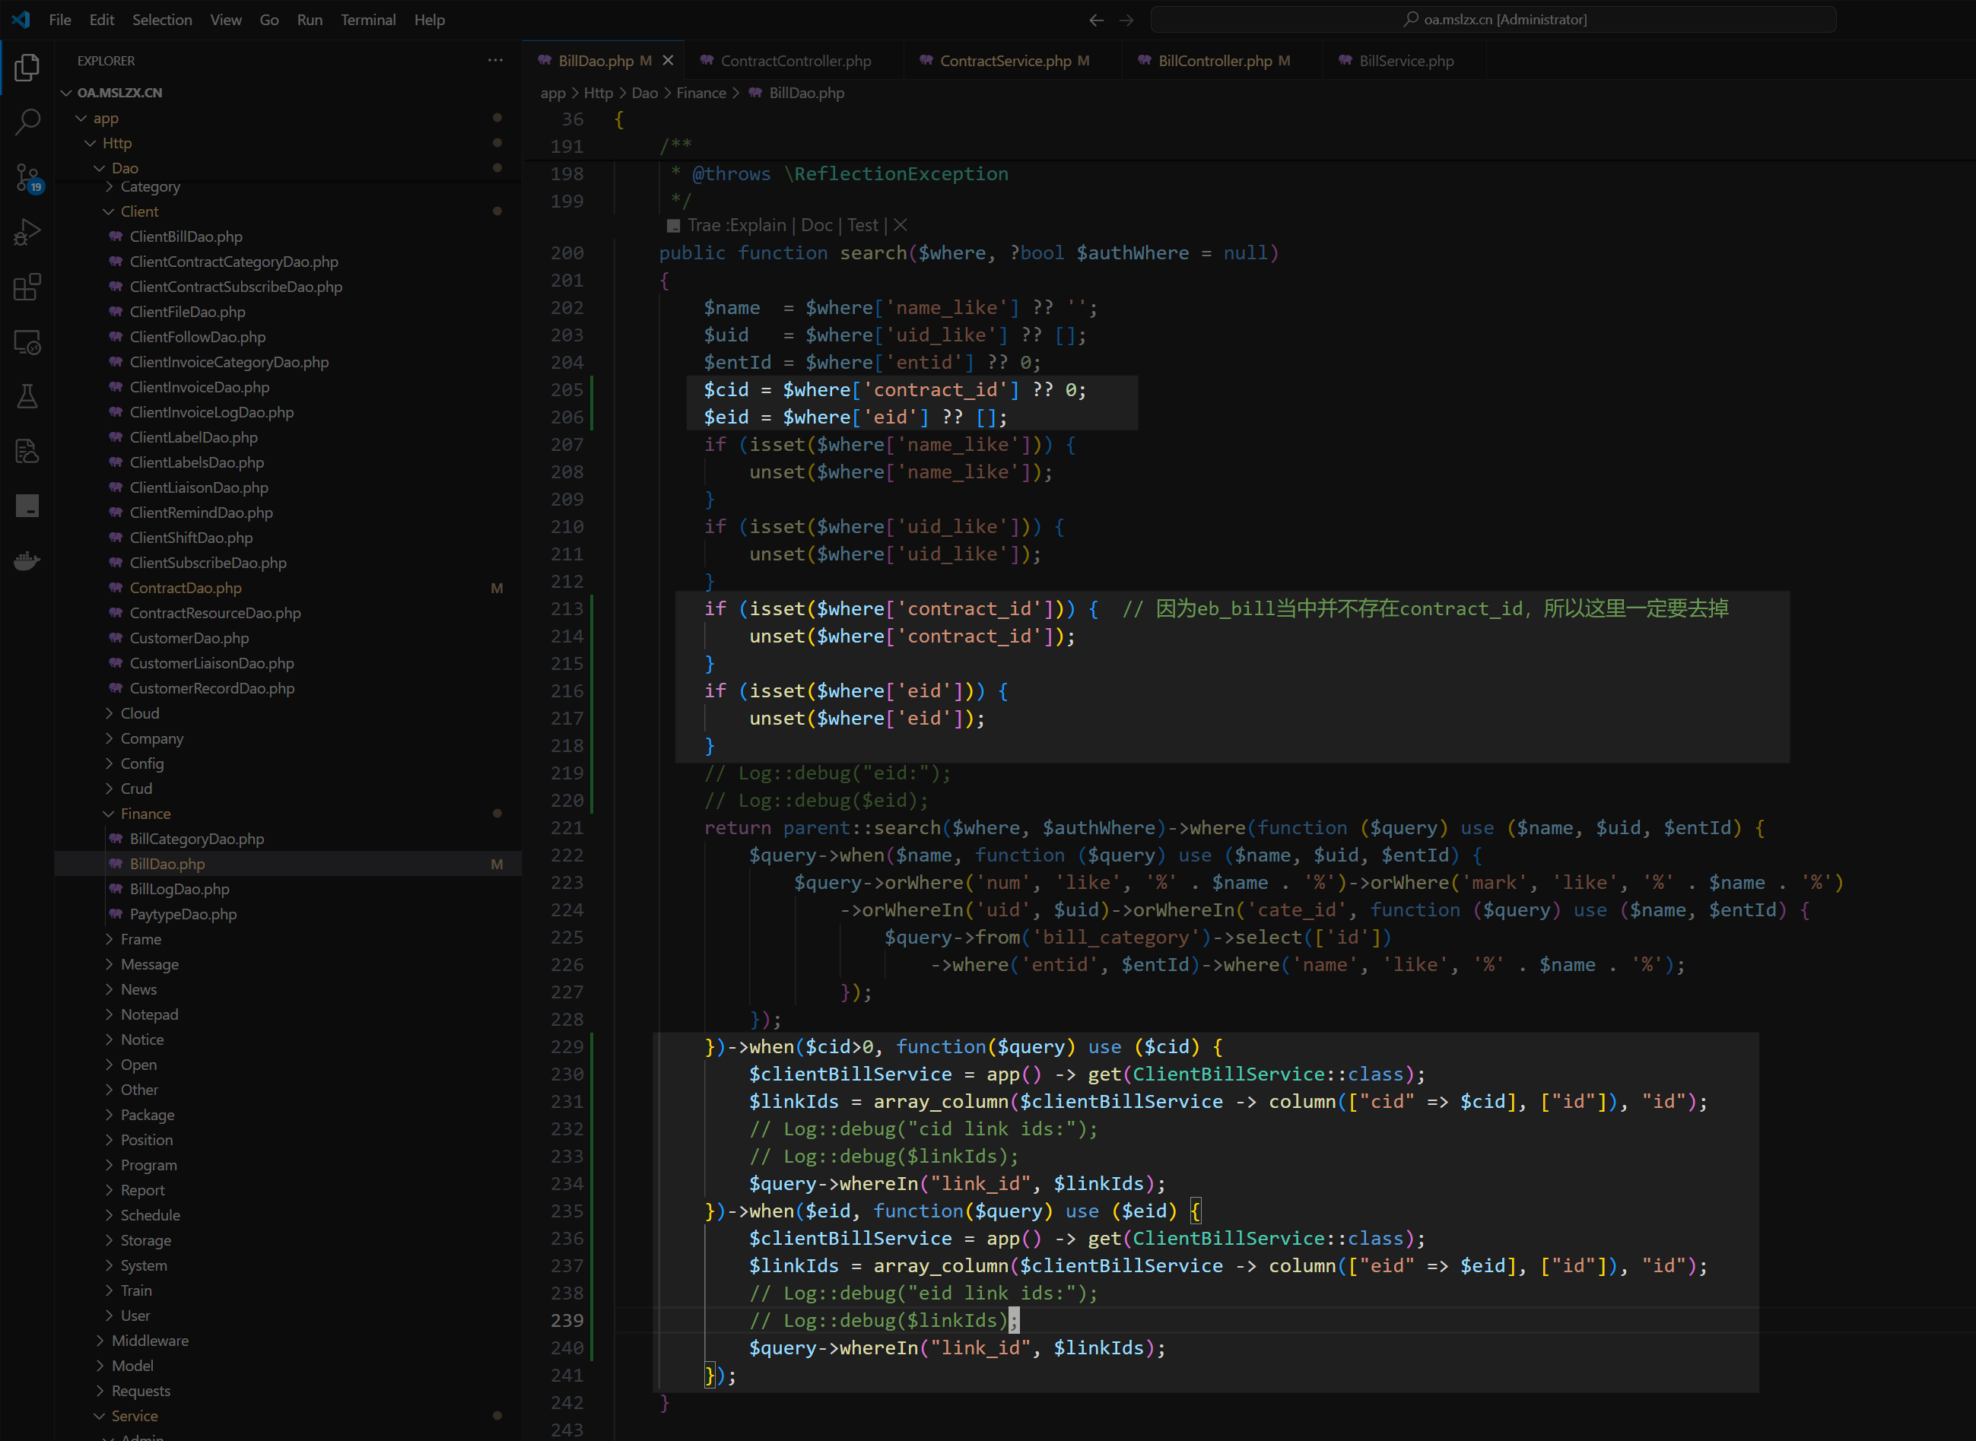This screenshot has width=1976, height=1441.
Task: Expand the Cloud folder
Action: pos(140,713)
